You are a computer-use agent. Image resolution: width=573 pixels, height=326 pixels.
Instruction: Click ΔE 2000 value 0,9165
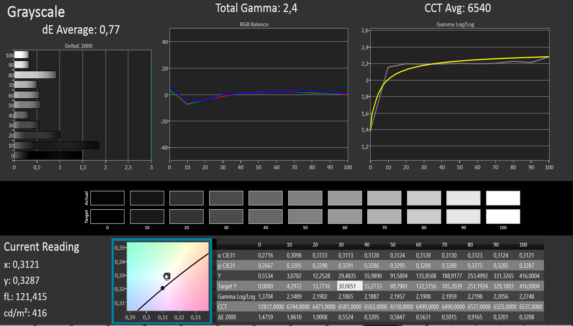[475, 317]
